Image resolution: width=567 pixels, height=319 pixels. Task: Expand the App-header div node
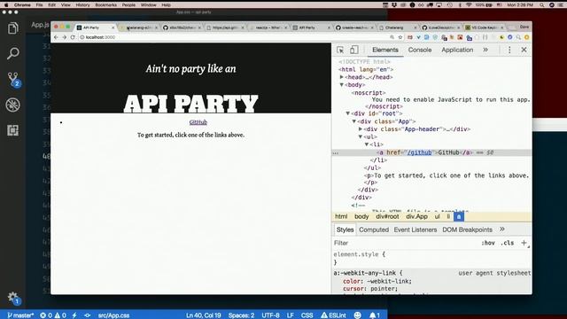(361, 129)
